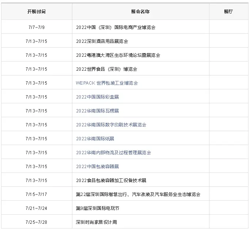Click the date in the 2022中国国际彩盒展 row
Viewport: 250px width, 230px height.
36,97
